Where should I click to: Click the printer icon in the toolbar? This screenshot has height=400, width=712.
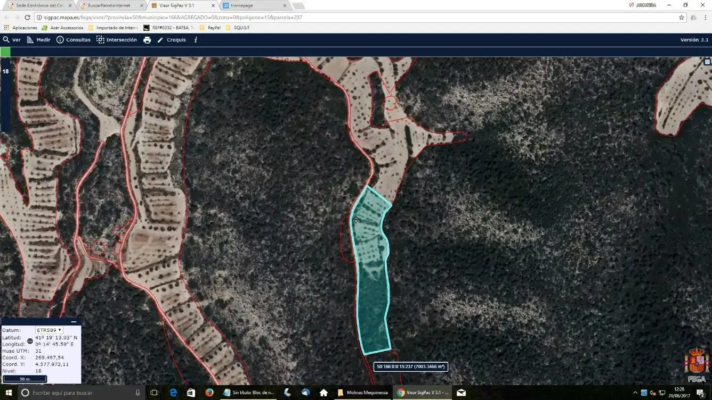[x=147, y=40]
